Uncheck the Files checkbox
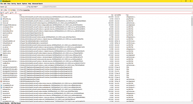The height and width of the screenshot is (104, 193). [2, 10]
